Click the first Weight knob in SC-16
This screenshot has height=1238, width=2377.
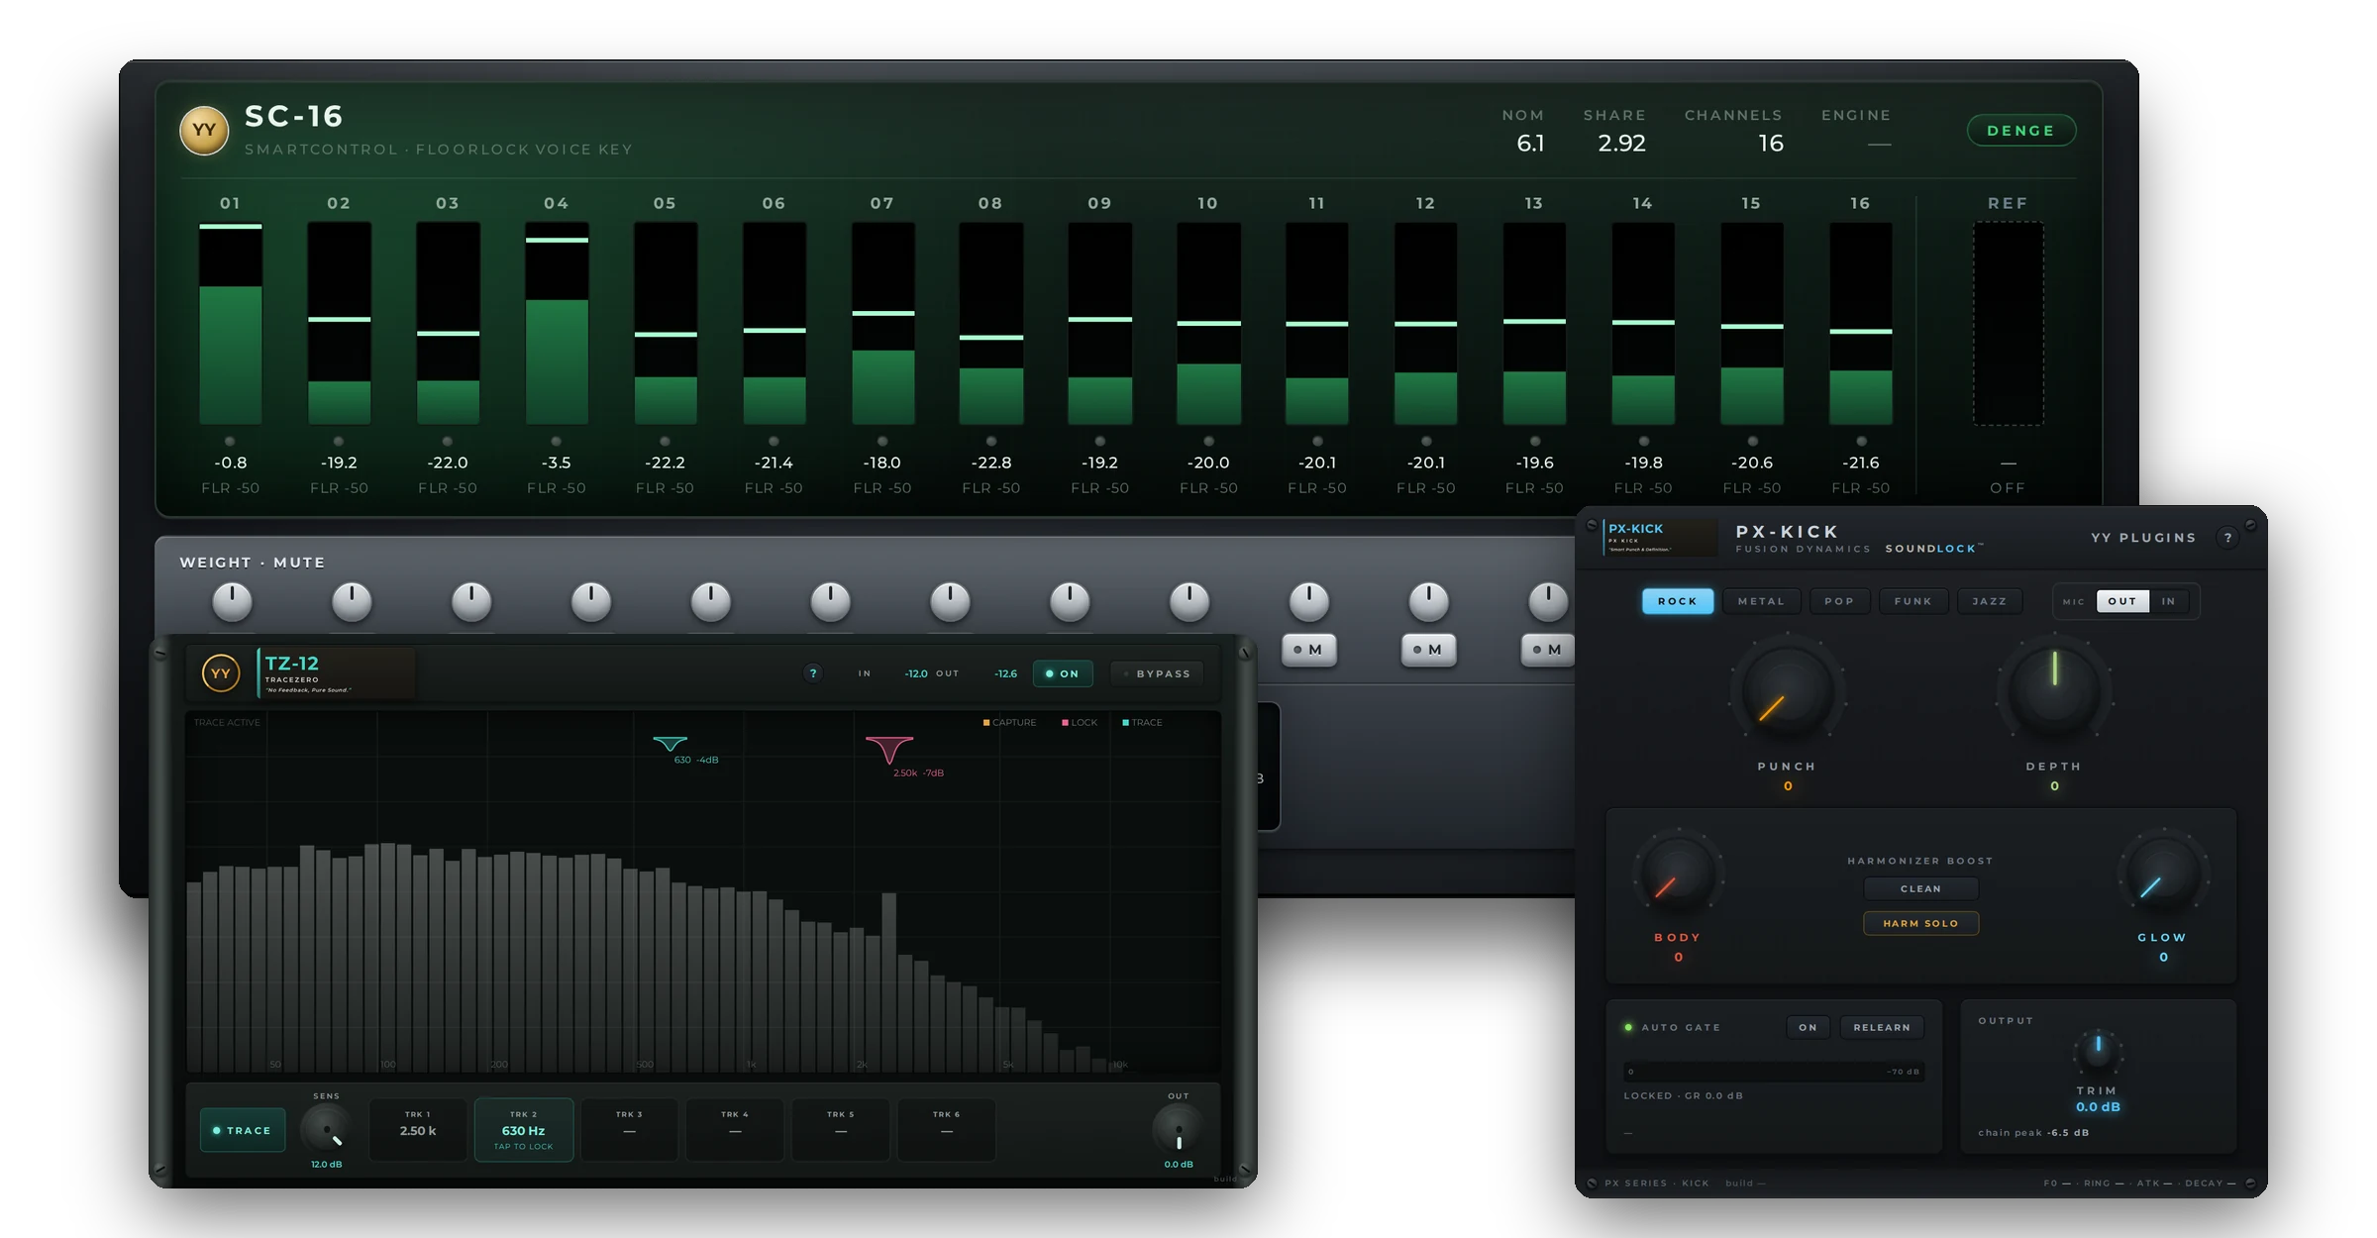[x=233, y=602]
